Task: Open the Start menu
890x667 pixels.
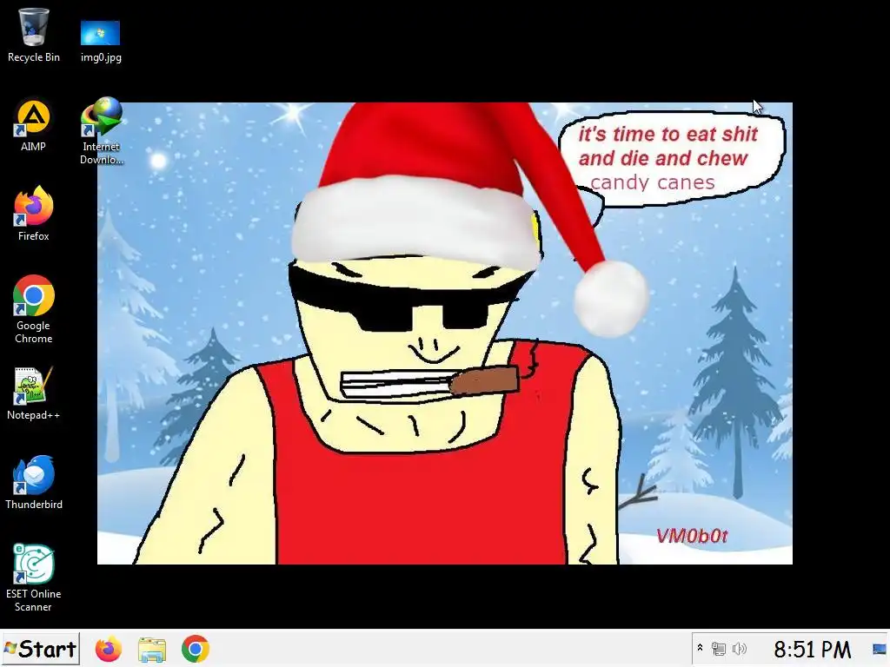Action: [x=40, y=649]
